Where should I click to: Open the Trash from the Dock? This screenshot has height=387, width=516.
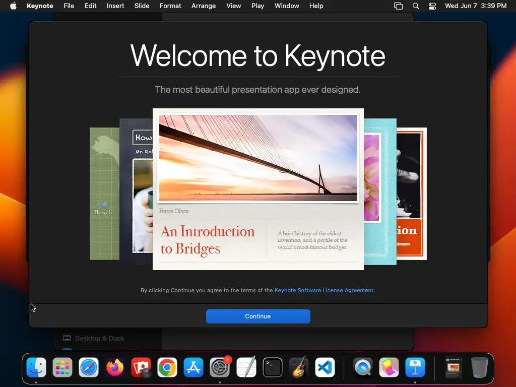point(480,367)
